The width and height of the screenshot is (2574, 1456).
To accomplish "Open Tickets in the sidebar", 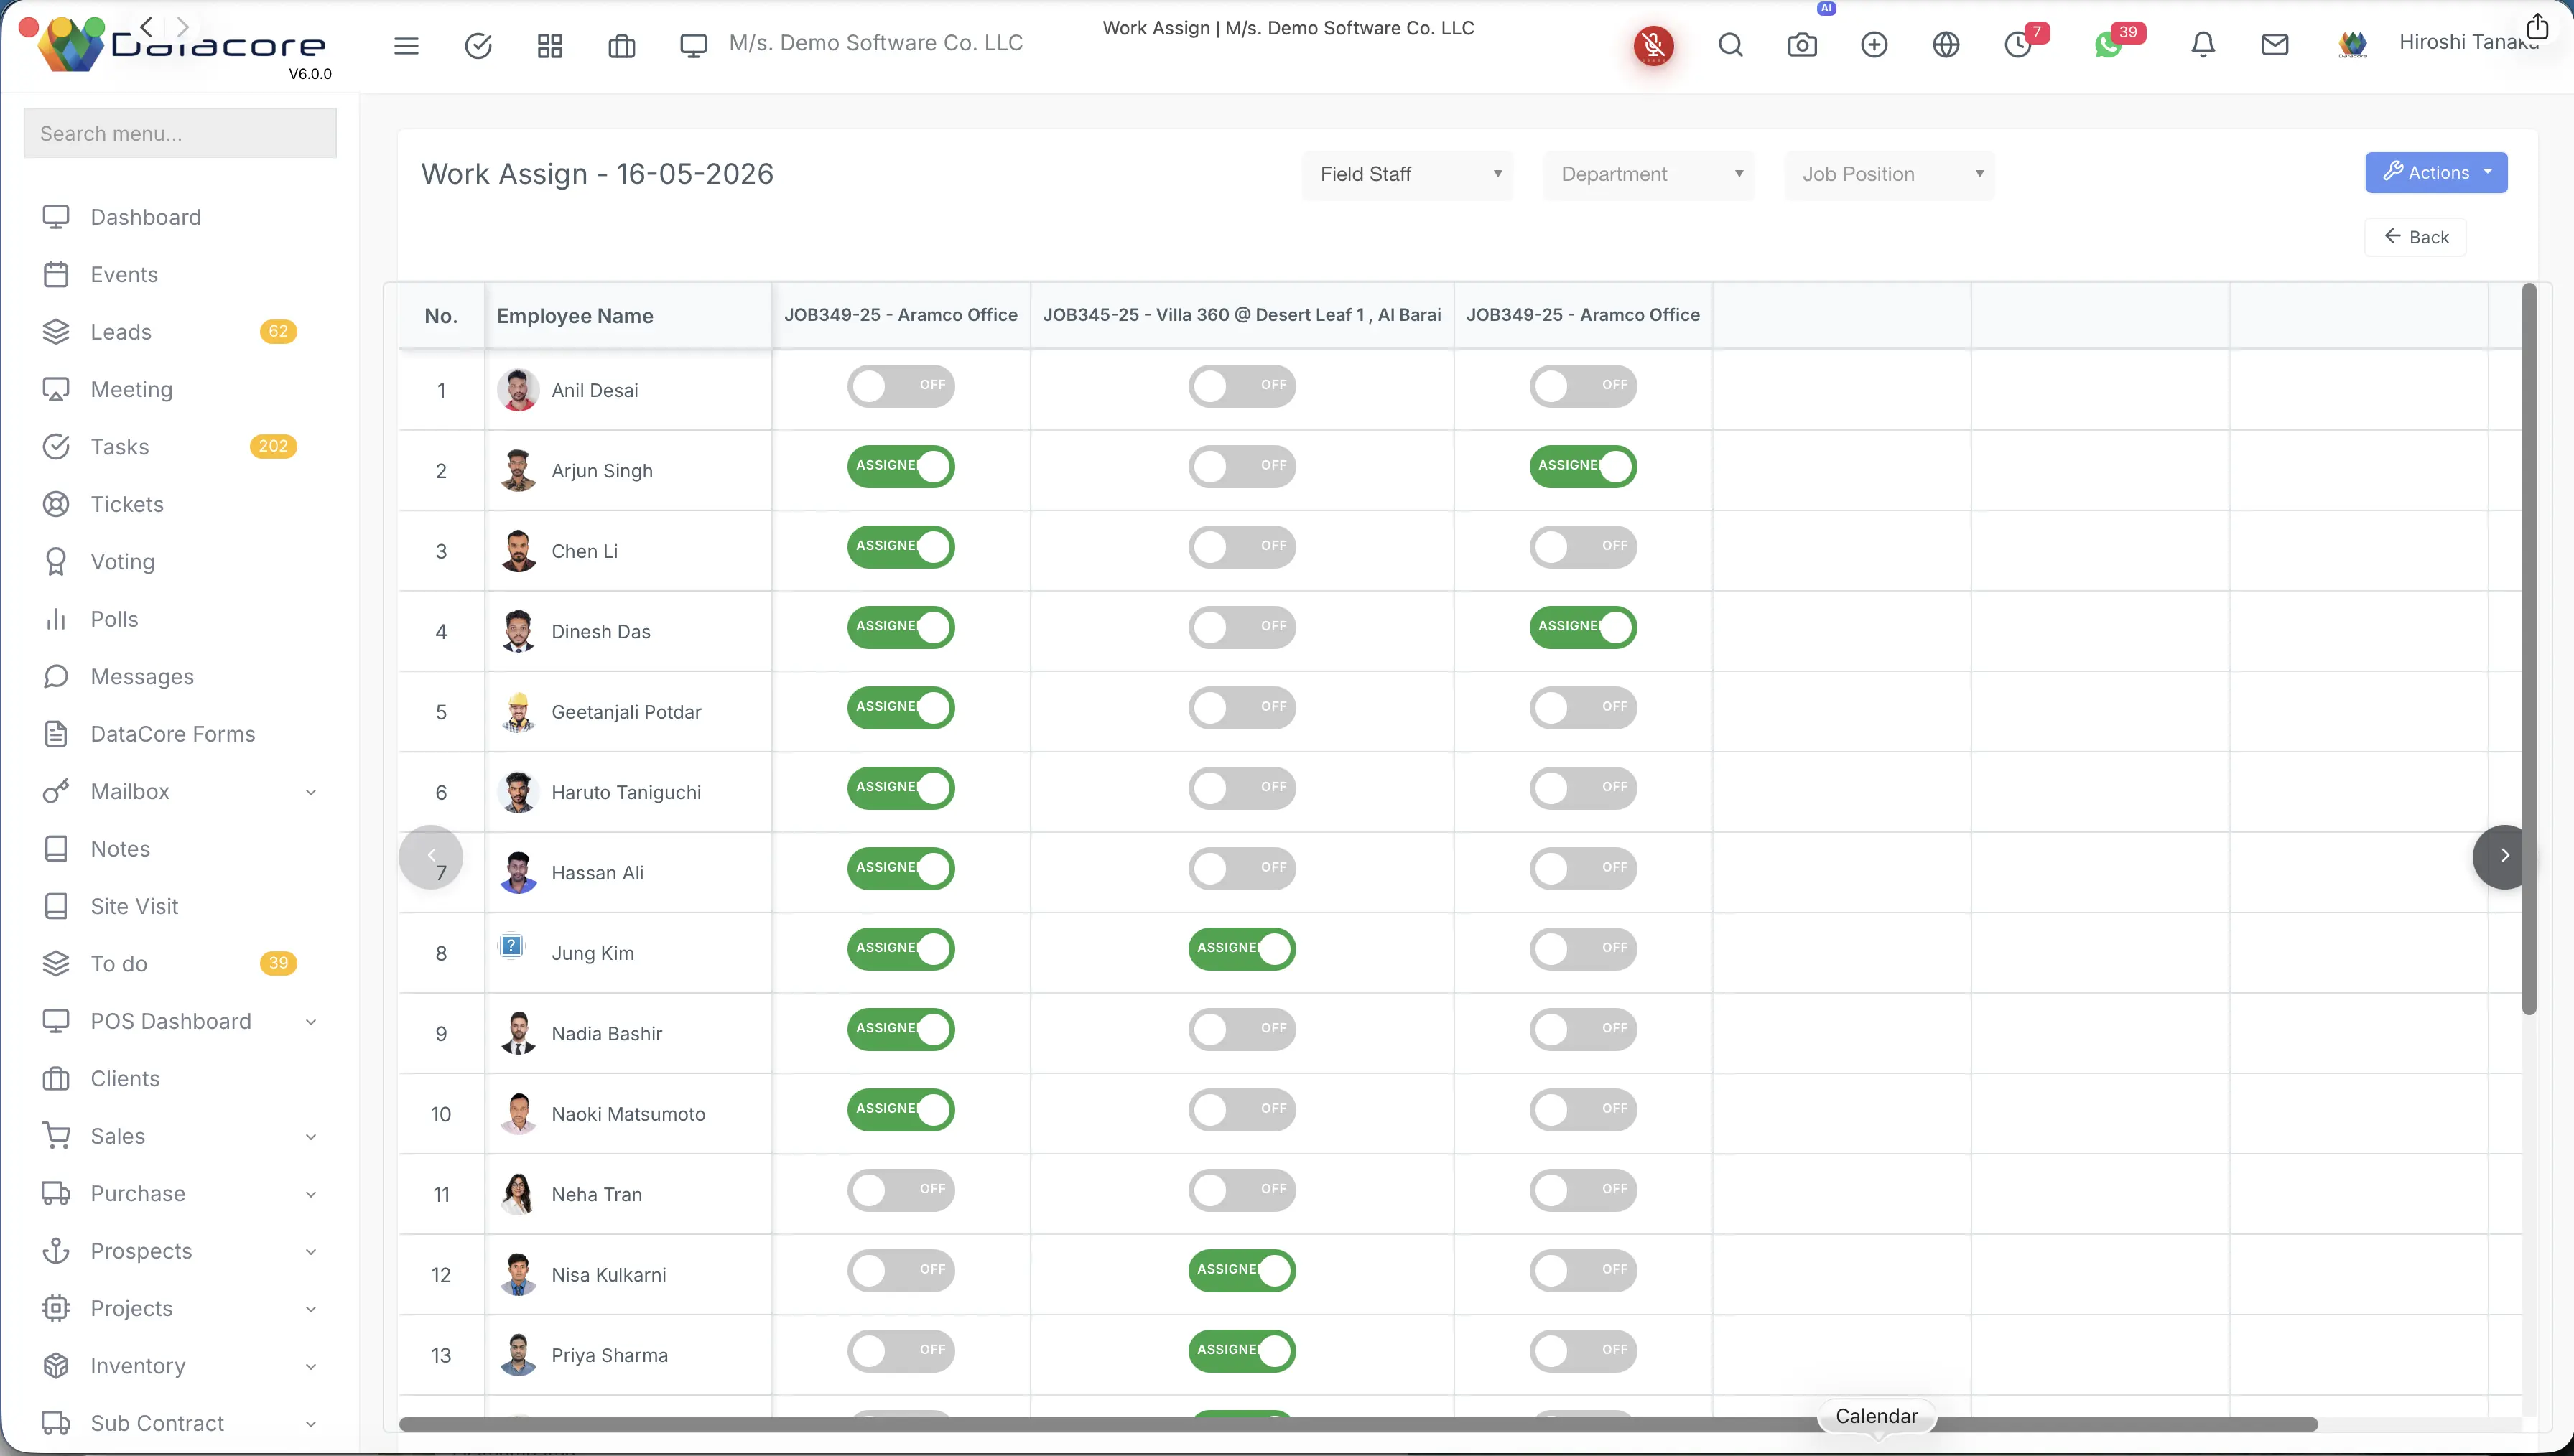I will (127, 504).
